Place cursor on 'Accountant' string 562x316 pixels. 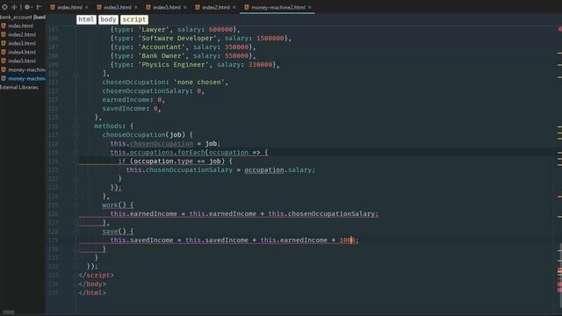pos(162,47)
